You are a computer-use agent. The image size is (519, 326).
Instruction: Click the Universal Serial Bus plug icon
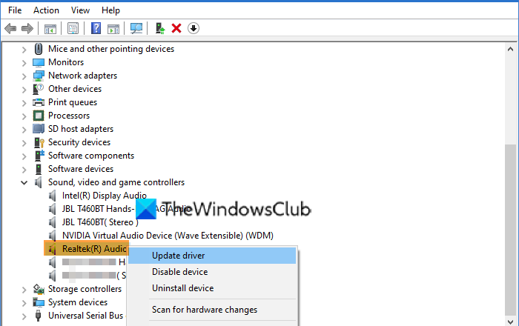(x=38, y=316)
